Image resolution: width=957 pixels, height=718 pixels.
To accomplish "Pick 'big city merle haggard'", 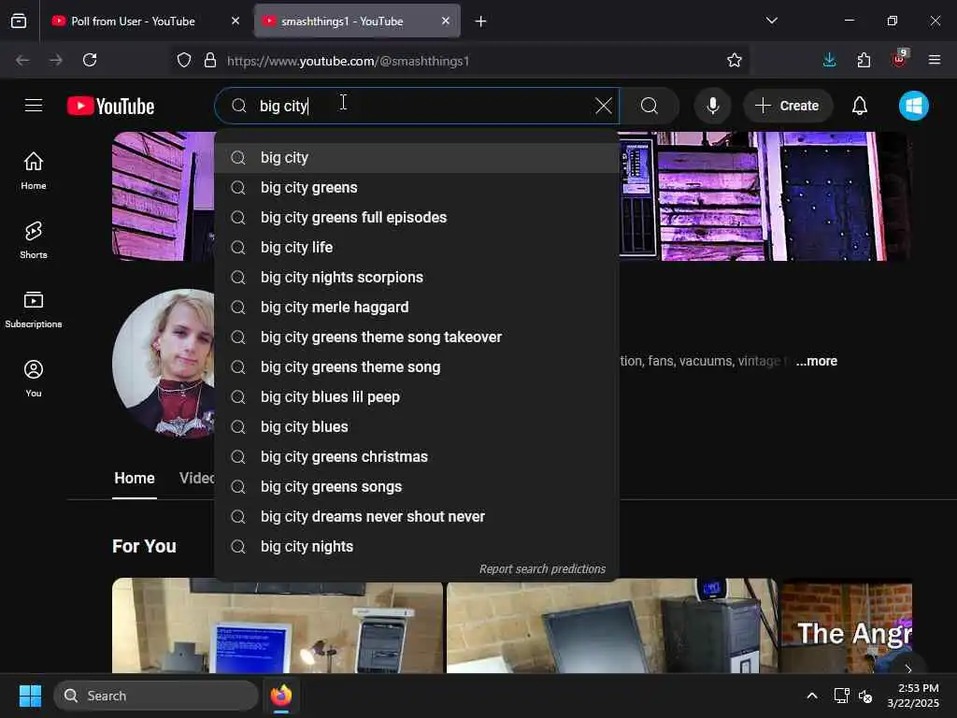I will [x=417, y=307].
